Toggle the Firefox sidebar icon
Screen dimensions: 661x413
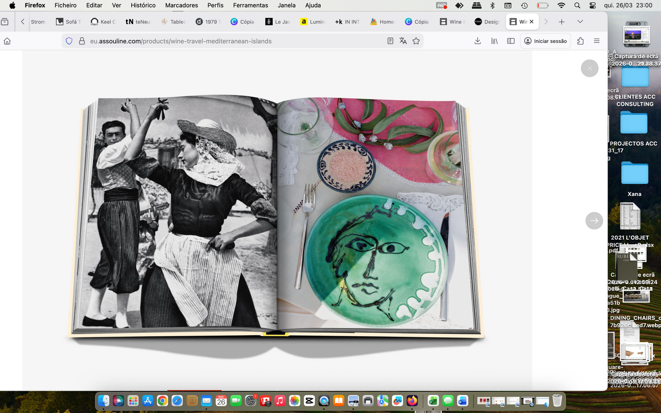coord(511,41)
